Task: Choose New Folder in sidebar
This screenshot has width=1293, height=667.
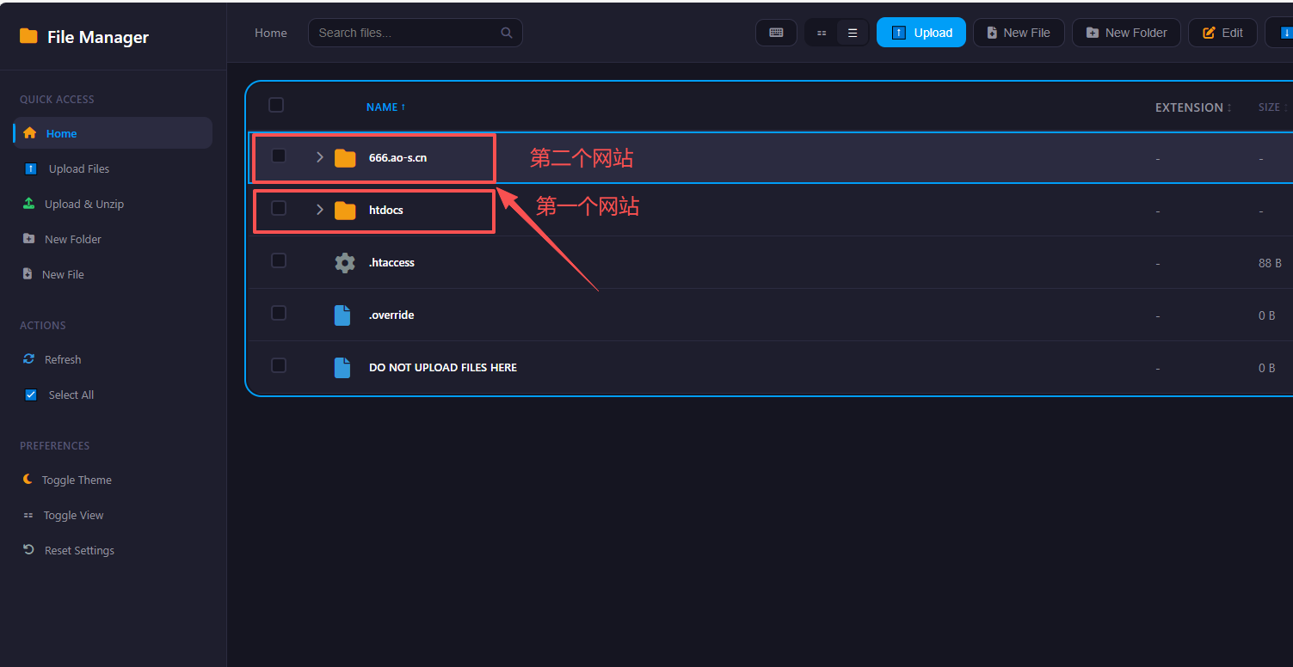Action: pyautogui.click(x=113, y=239)
